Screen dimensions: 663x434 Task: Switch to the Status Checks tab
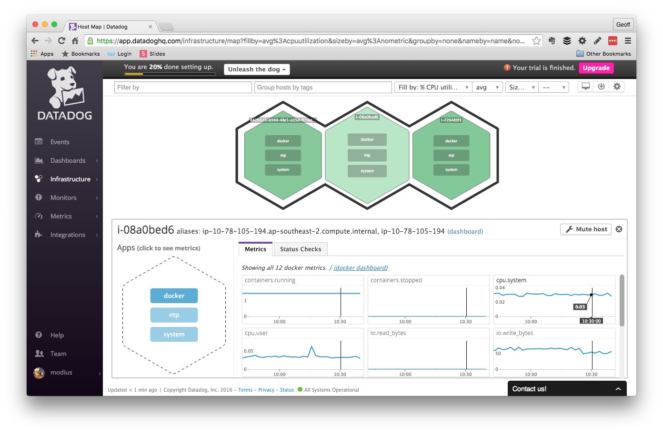coord(301,249)
